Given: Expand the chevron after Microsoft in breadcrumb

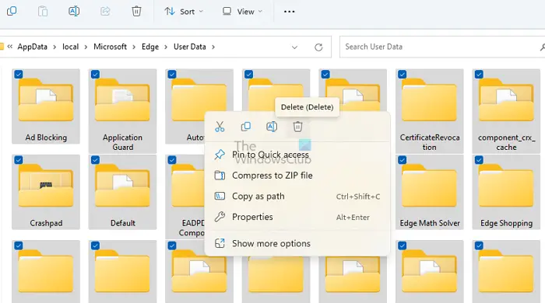Looking at the screenshot, I should coord(134,47).
